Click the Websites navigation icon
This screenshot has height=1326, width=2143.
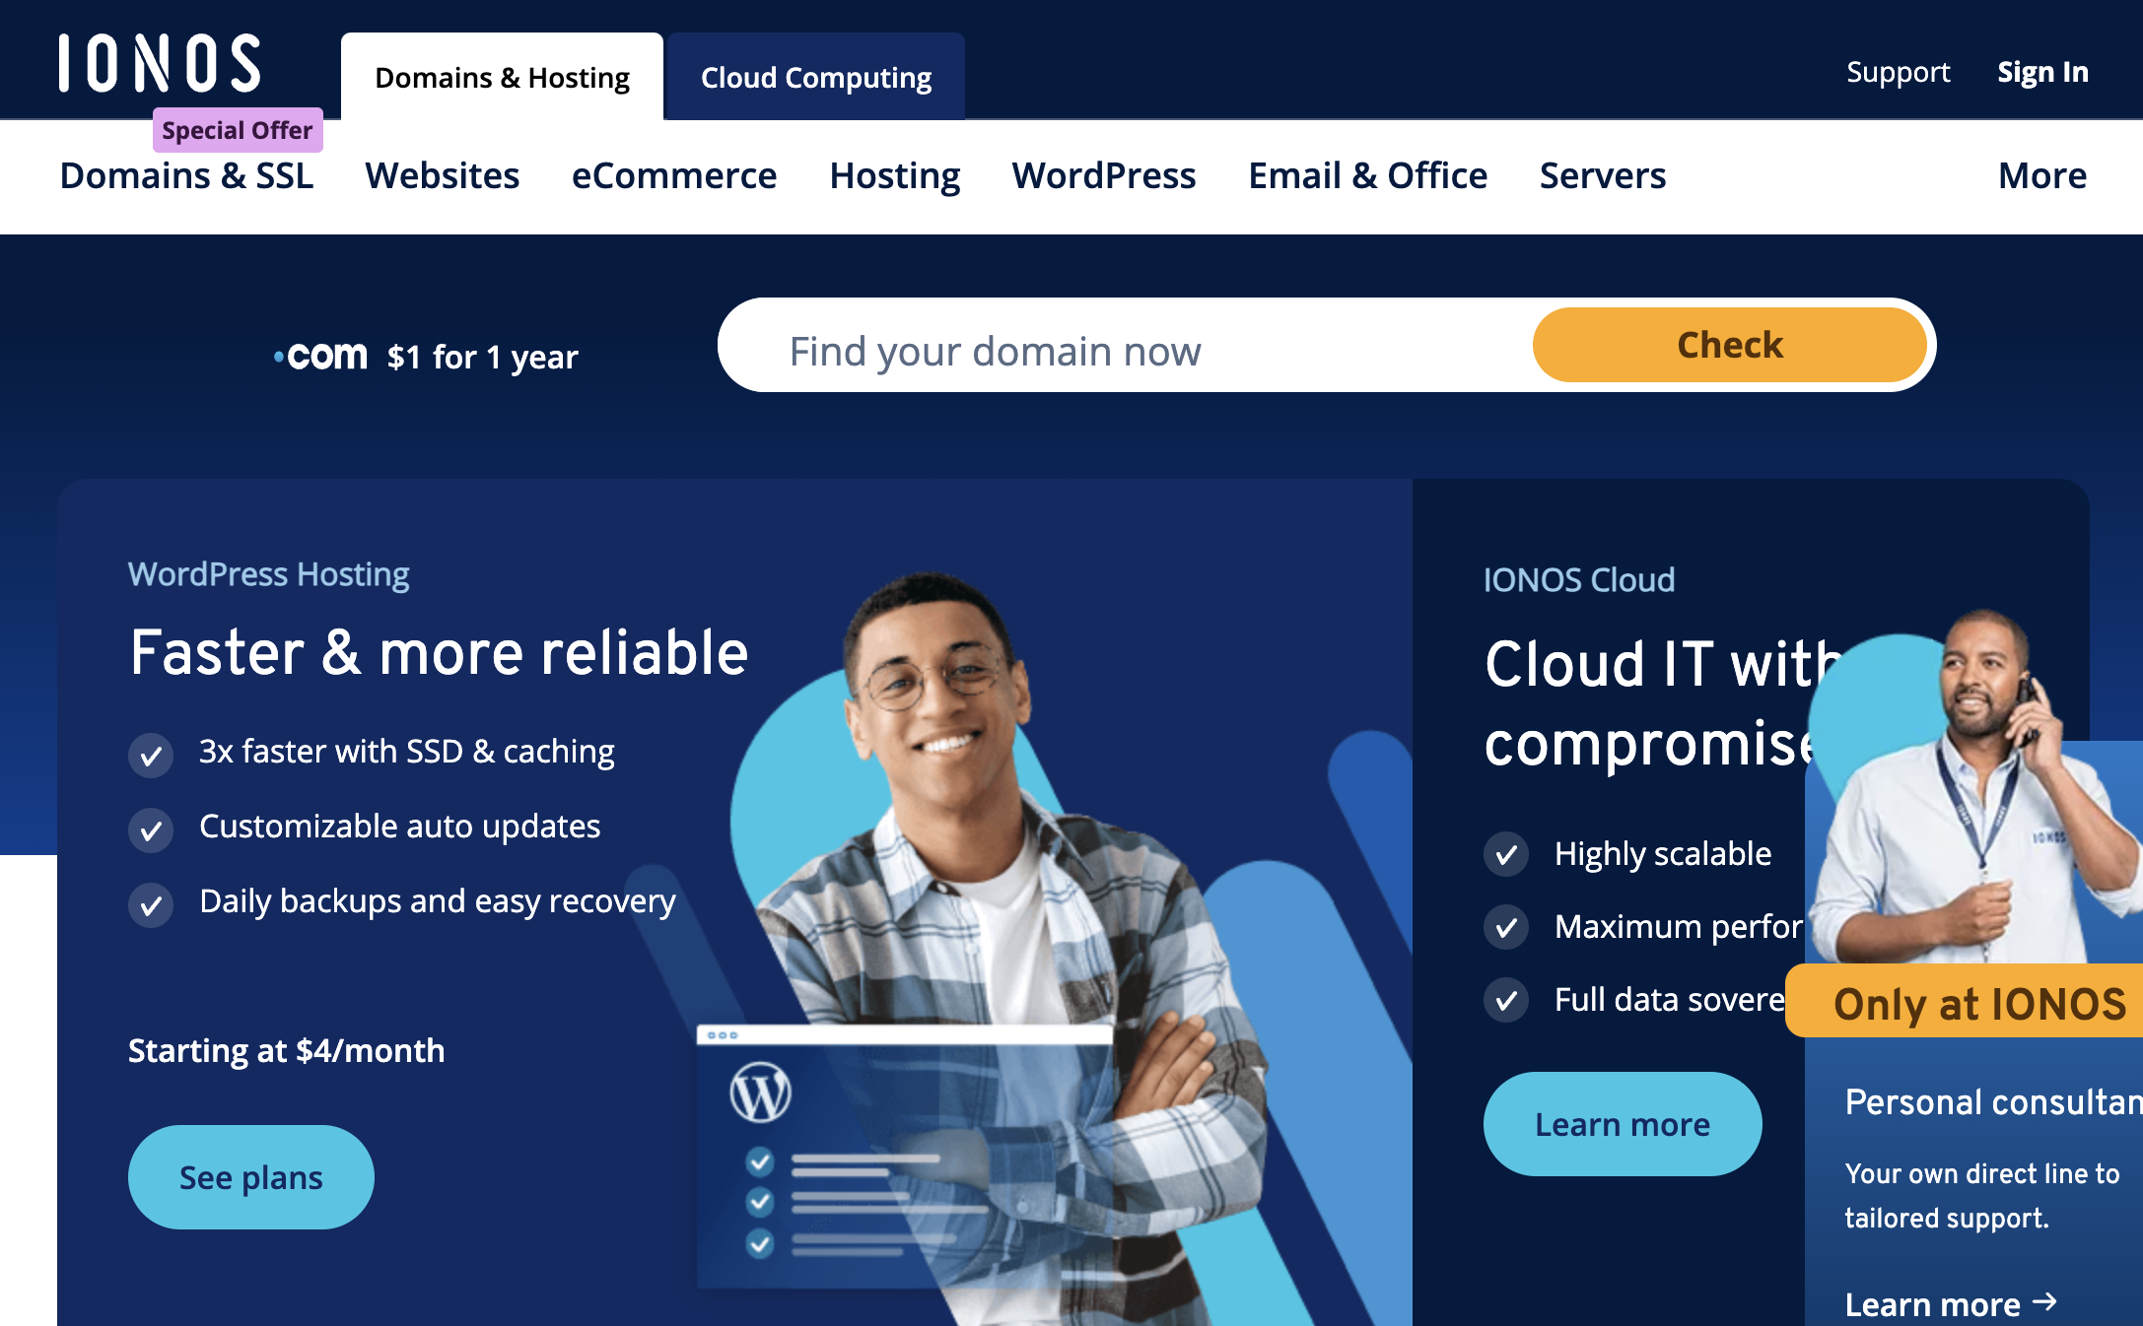click(443, 172)
